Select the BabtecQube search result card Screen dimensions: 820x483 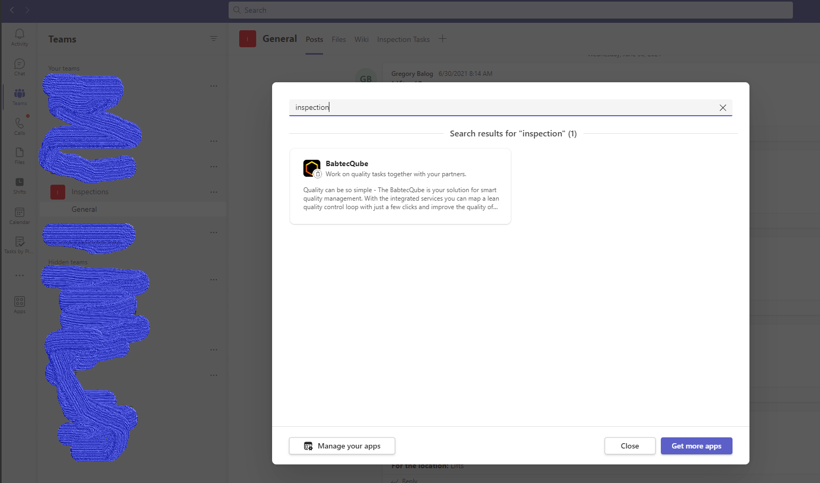pyautogui.click(x=400, y=186)
